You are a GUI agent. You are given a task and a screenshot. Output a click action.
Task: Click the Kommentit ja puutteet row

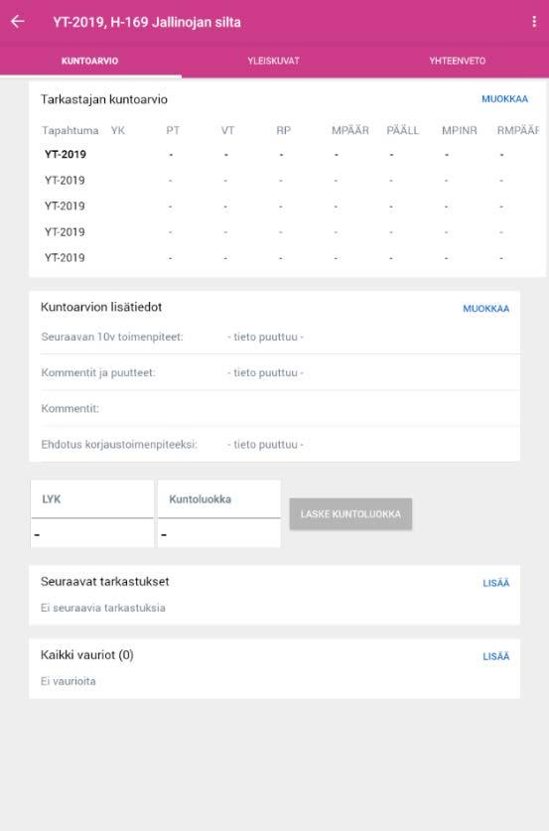click(x=280, y=372)
